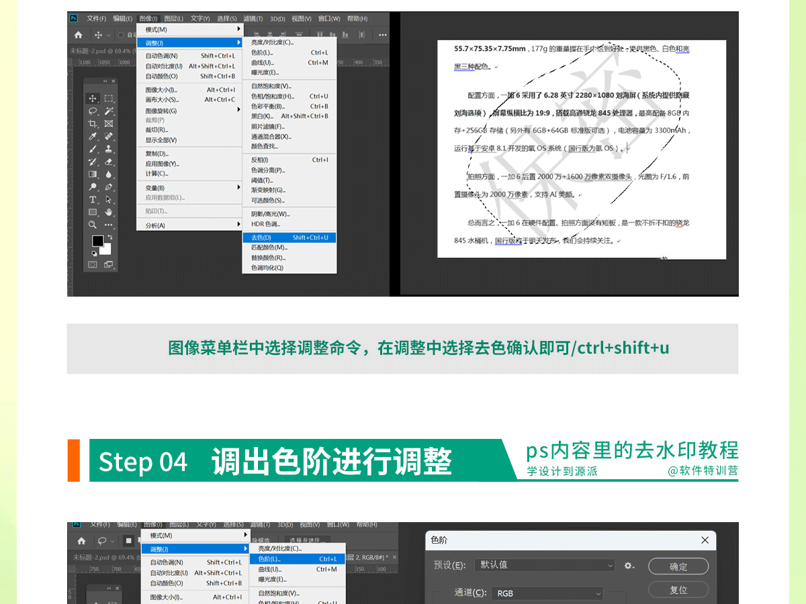Pick the Crop tool in tools panel
Image resolution: width=806 pixels, height=604 pixels.
coord(93,124)
